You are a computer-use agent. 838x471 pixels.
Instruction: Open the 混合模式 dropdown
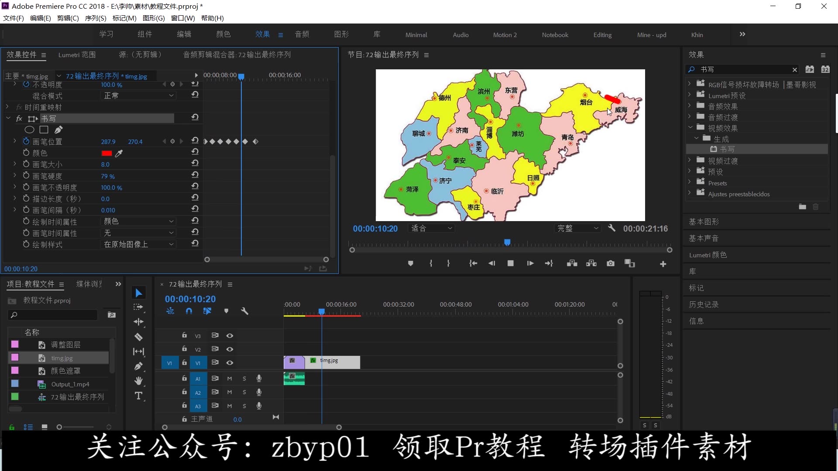[x=138, y=96]
